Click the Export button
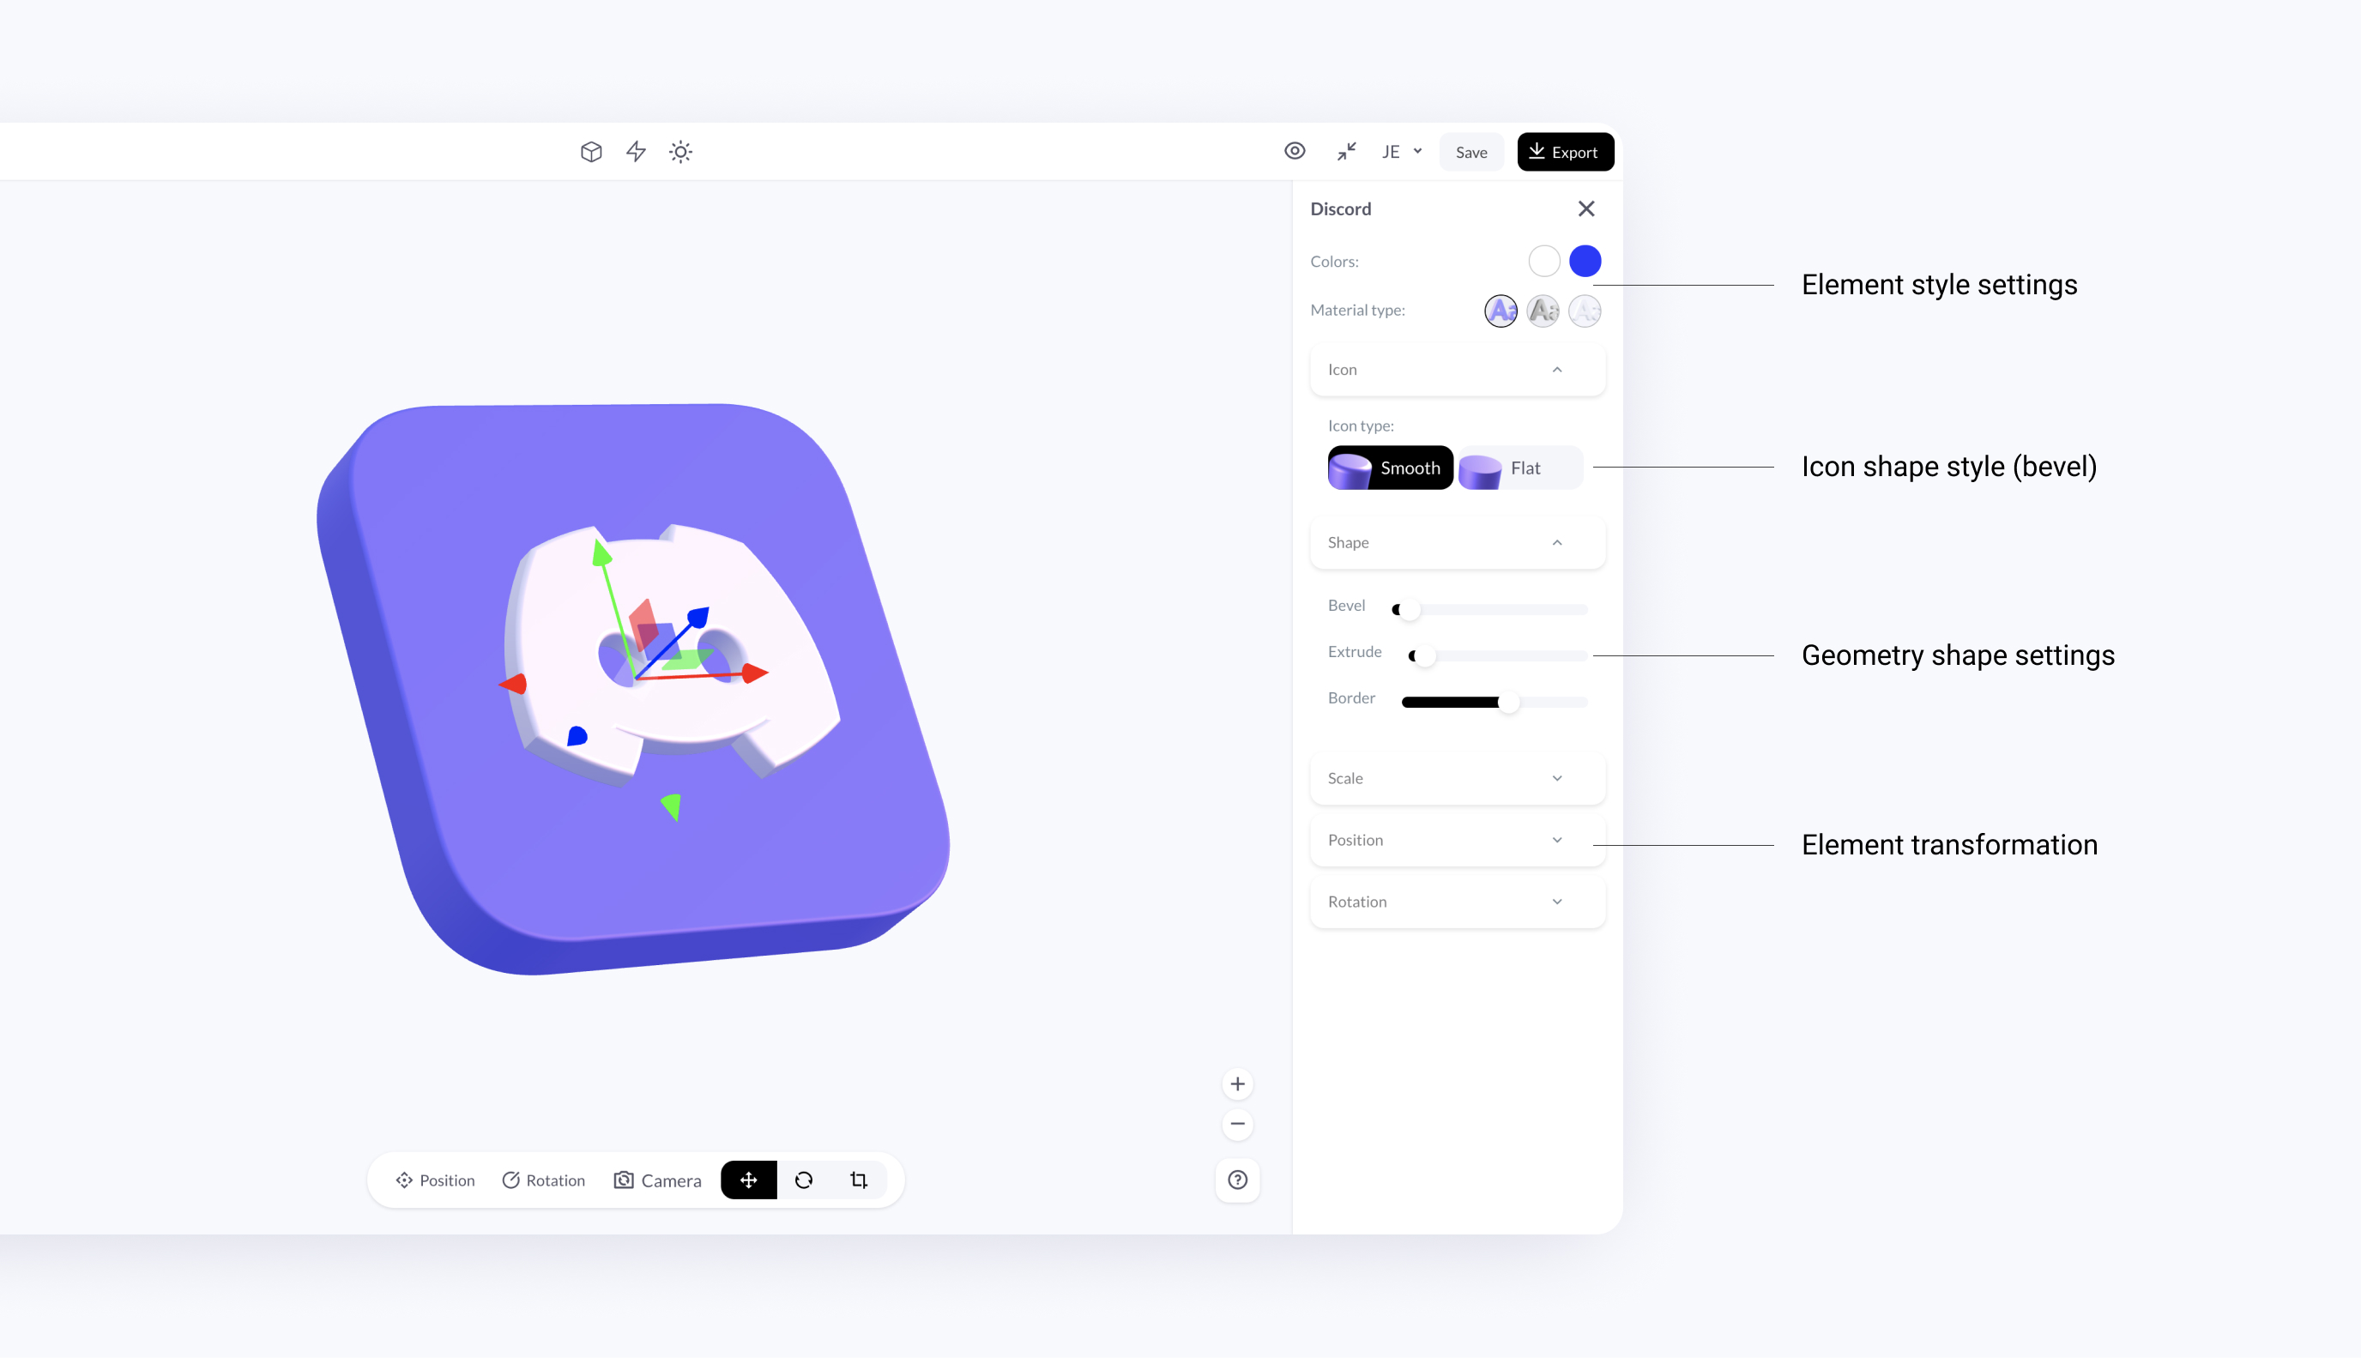2361x1358 pixels. coord(1561,151)
